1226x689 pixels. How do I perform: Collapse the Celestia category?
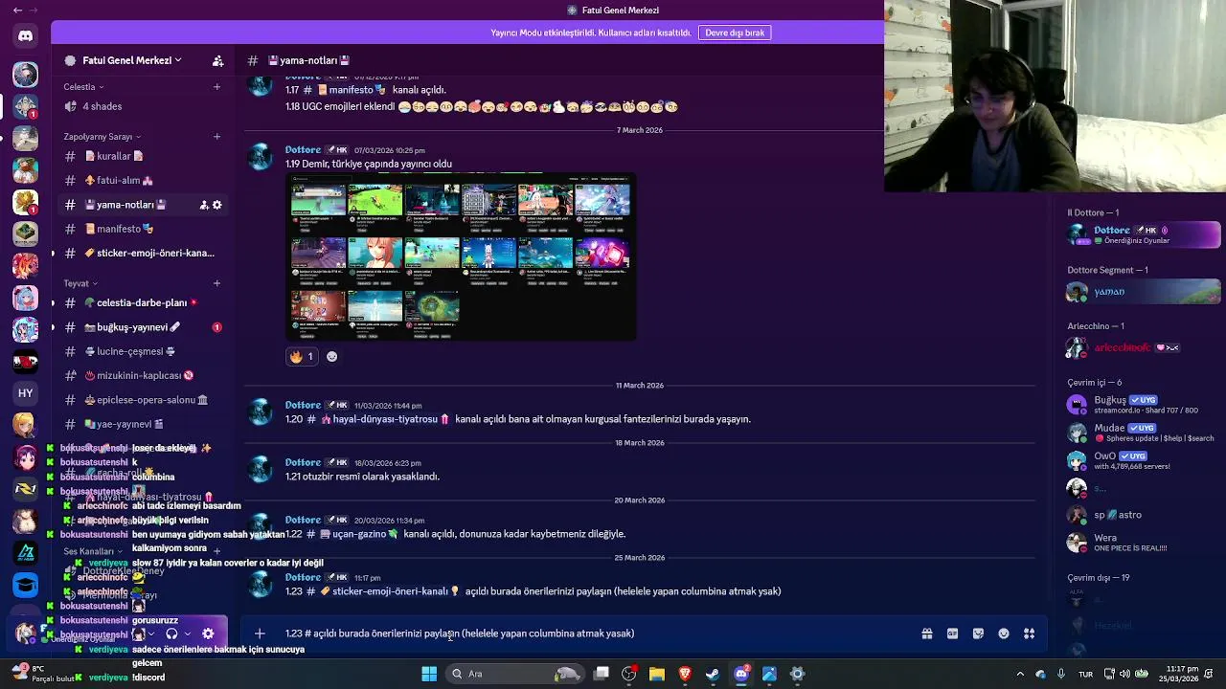[83, 87]
